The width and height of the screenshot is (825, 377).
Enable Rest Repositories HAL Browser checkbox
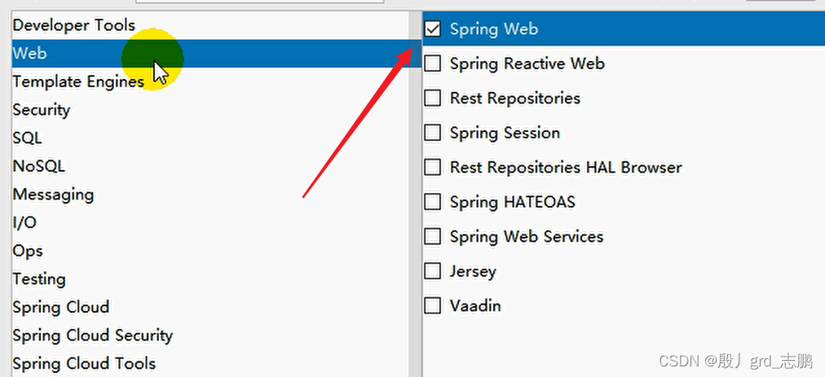433,167
